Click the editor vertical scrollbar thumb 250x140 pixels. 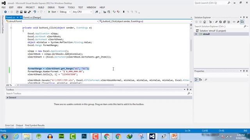point(191,45)
